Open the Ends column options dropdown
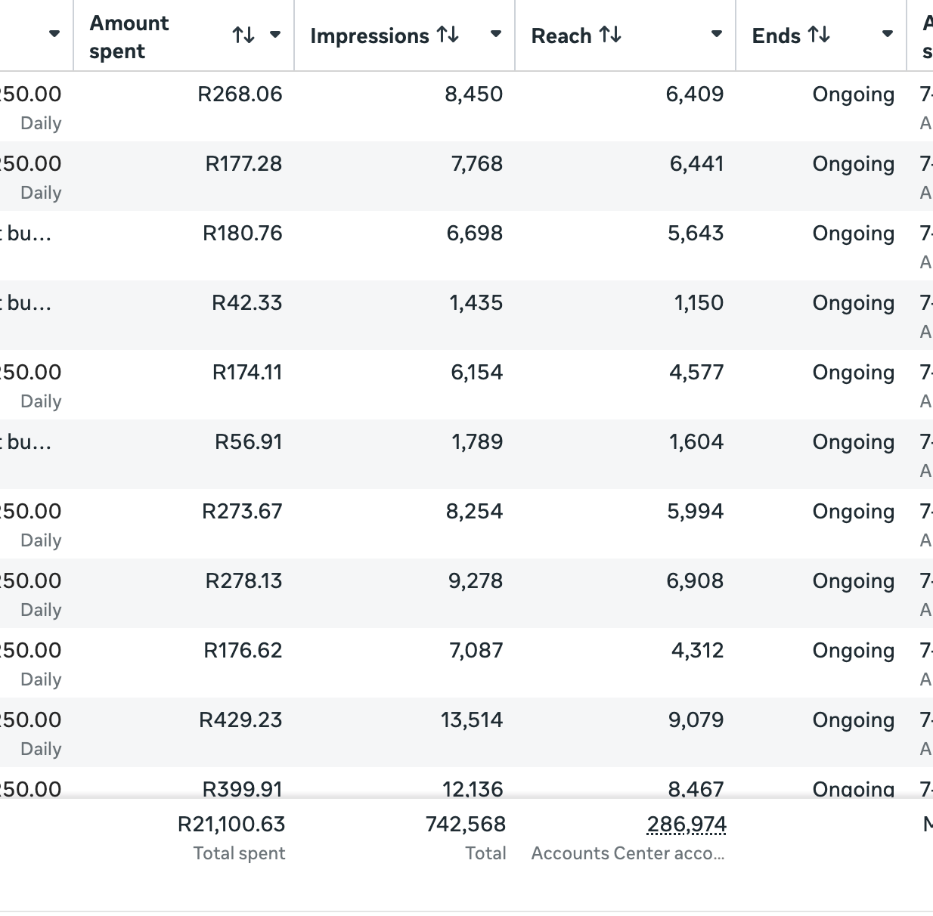 (886, 35)
